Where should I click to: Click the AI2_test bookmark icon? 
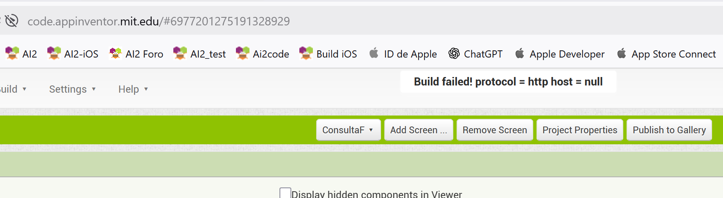point(180,54)
